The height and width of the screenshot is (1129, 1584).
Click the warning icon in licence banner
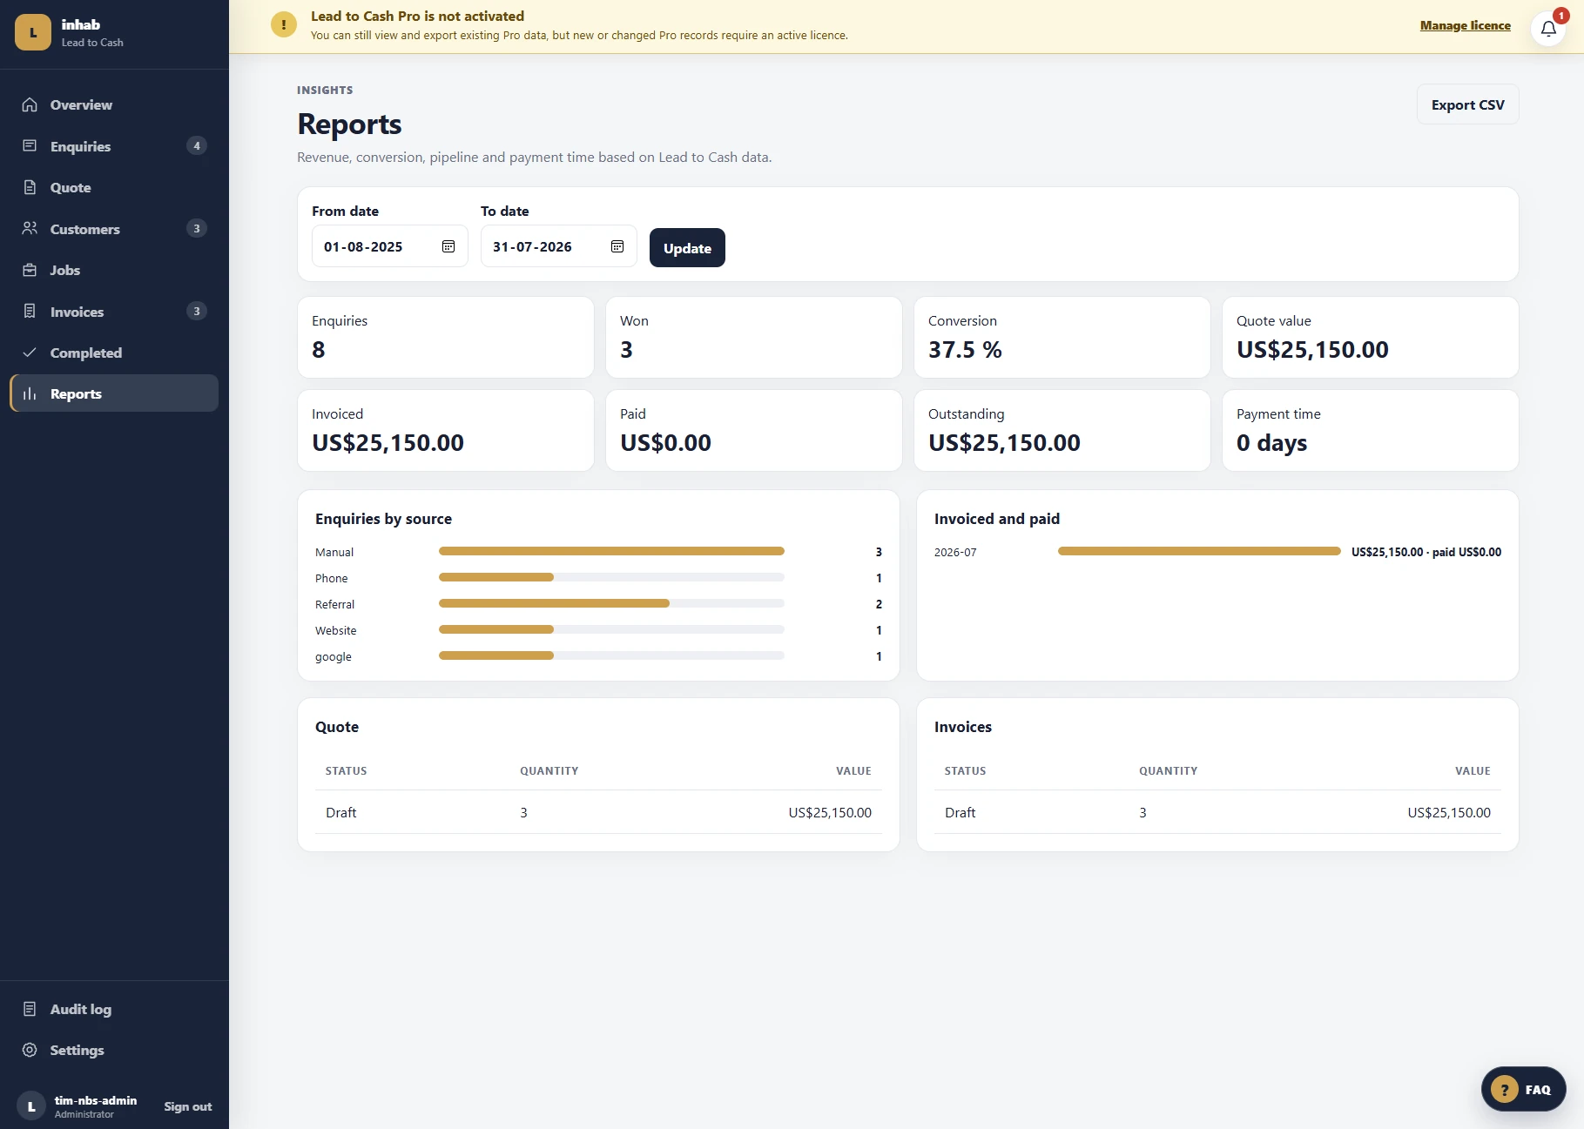tap(284, 24)
